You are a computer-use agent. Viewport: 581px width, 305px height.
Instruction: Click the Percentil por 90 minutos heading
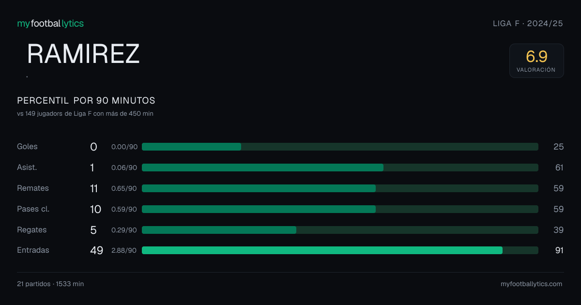[x=86, y=101]
